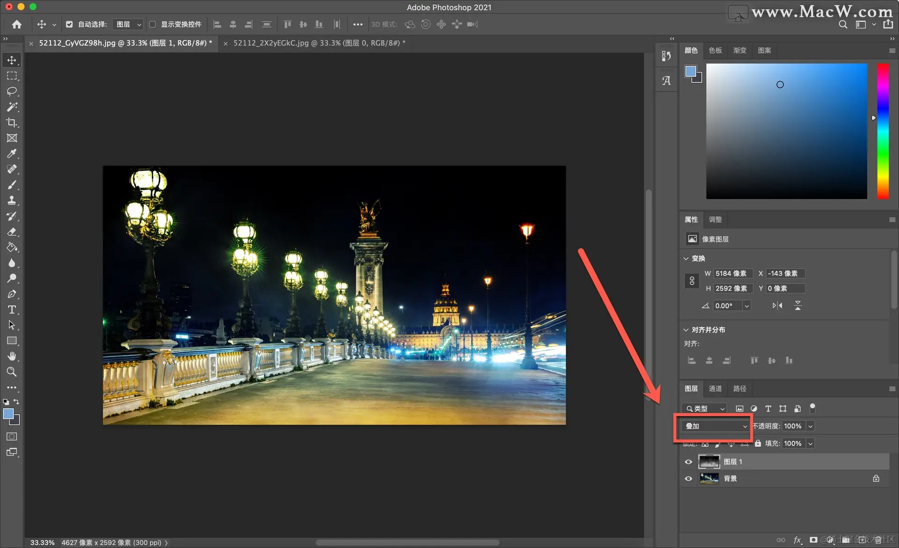This screenshot has width=899, height=548.
Task: Toggle the 自动选择 checkbox
Action: (69, 24)
